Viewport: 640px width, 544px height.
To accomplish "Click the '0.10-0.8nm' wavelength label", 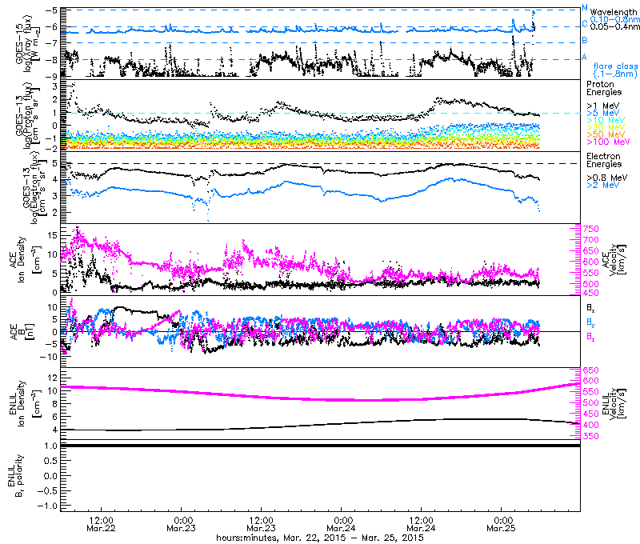I will [x=614, y=19].
